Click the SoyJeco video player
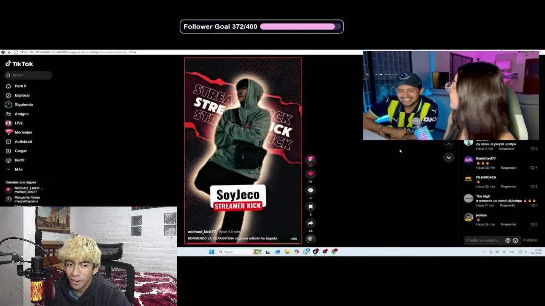Image resolution: width=545 pixels, height=306 pixels. pos(243,151)
